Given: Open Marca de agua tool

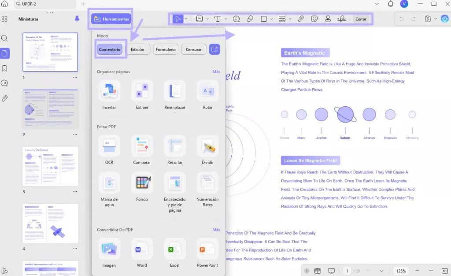Looking at the screenshot, I should tap(109, 183).
